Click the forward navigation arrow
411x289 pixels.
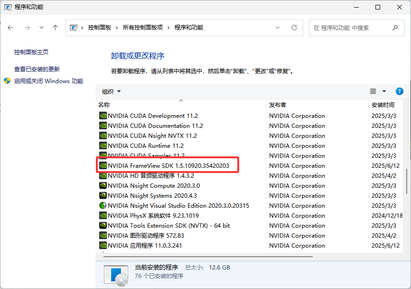[x=26, y=28]
